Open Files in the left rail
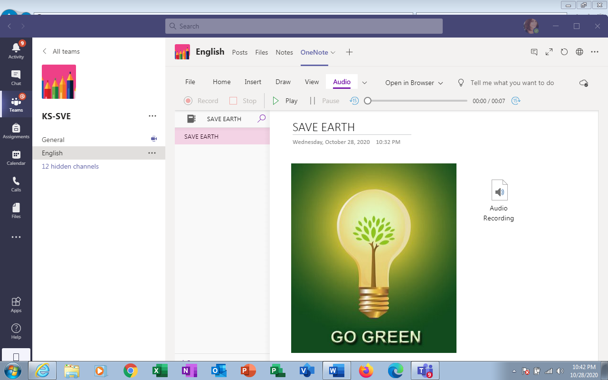608x380 pixels. pos(16,210)
